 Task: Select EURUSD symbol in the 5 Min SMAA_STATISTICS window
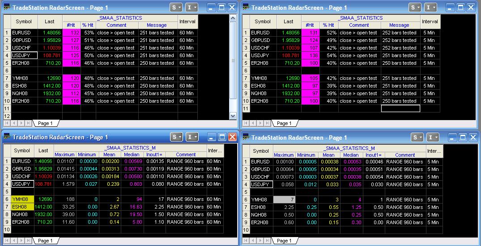coord(263,33)
